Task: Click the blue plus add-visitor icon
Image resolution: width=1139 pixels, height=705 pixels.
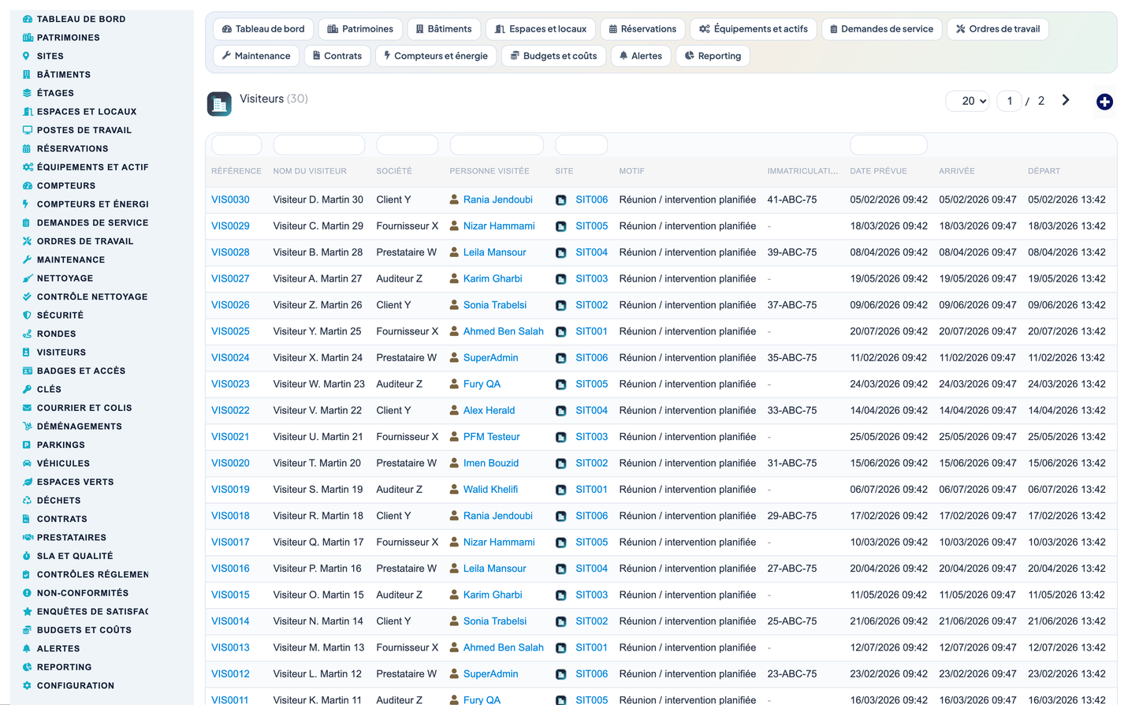Action: pos(1104,102)
